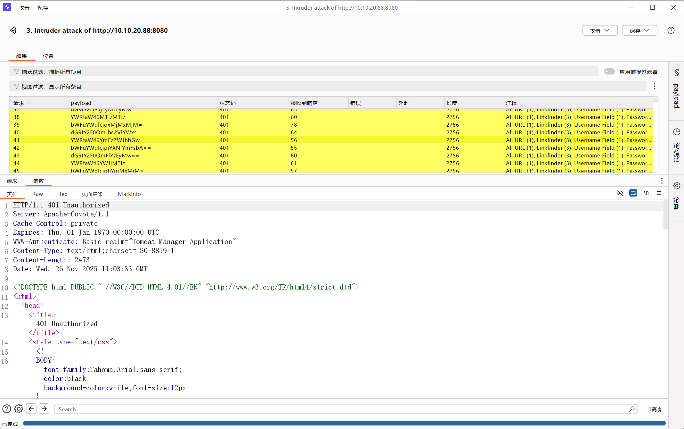This screenshot has width=684, height=429.
Task: Sort by the 请求 column header arrow
Action: coord(29,103)
